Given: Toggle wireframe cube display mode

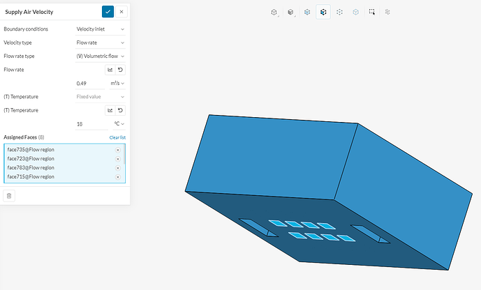Looking at the screenshot, I should coord(356,12).
